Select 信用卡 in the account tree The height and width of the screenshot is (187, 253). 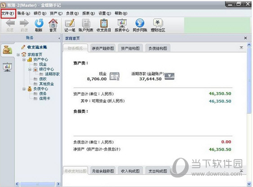coord(44,98)
